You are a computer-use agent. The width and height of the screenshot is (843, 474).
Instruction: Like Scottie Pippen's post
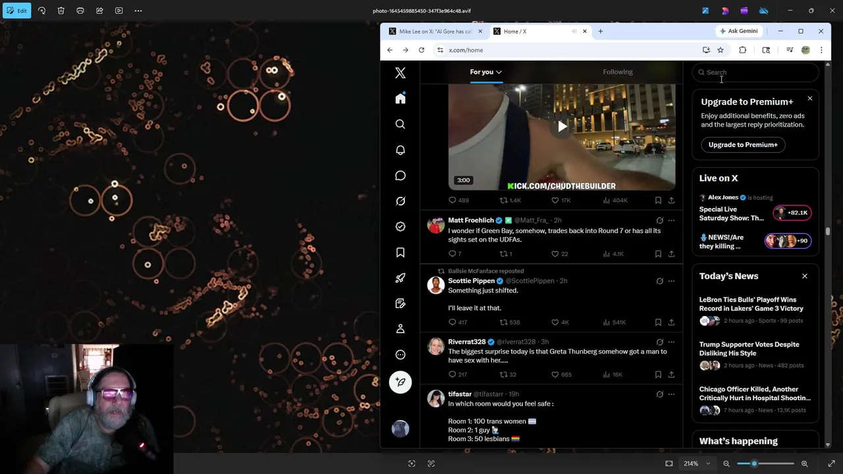pos(555,323)
